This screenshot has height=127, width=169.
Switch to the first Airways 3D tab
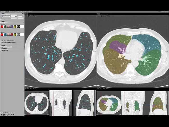tap(11, 12)
